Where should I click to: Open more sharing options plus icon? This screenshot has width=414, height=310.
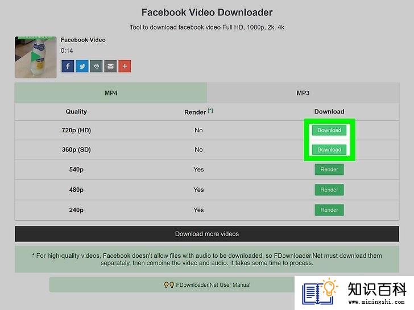pyautogui.click(x=125, y=66)
